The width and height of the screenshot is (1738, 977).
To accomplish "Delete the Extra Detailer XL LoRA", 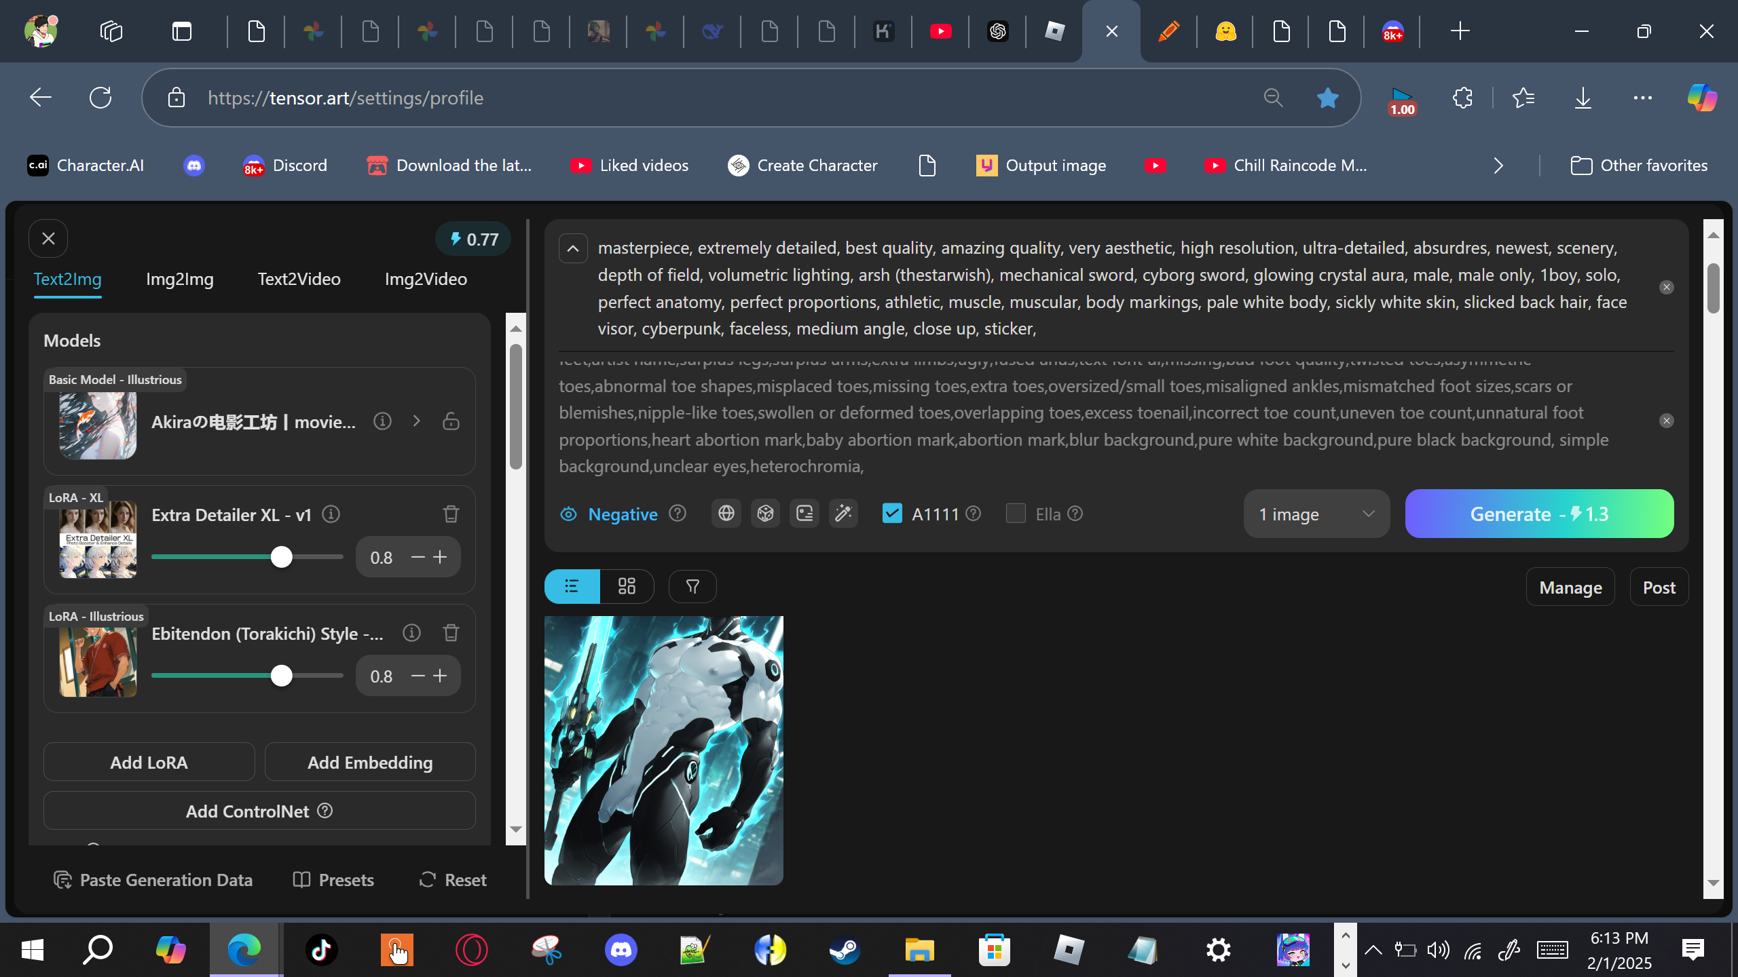I will (451, 514).
